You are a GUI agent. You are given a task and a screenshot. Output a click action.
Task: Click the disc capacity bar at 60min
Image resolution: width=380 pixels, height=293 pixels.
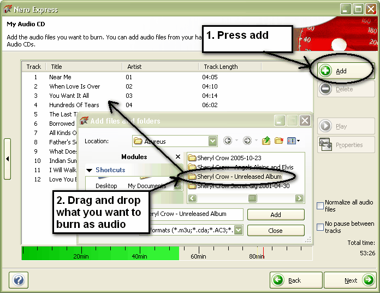(x=199, y=253)
